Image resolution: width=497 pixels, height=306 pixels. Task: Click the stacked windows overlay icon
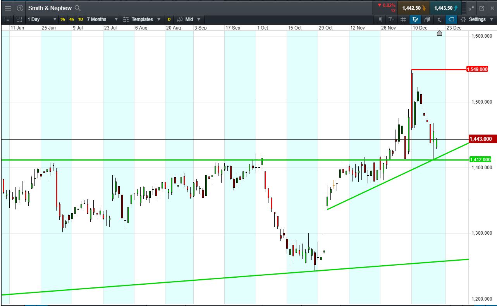click(x=427, y=19)
